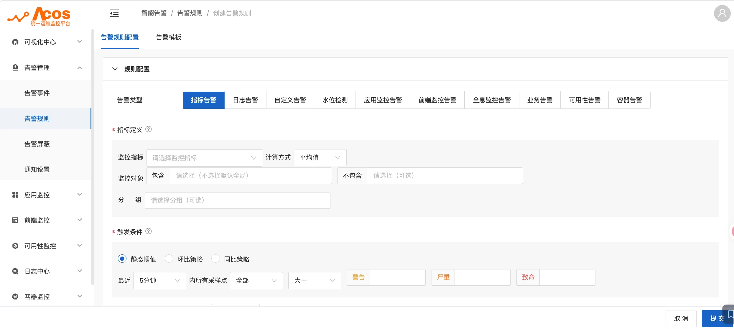Image resolution: width=734 pixels, height=329 pixels.
Task: Select the 可用性告警 alert type
Action: 585,100
